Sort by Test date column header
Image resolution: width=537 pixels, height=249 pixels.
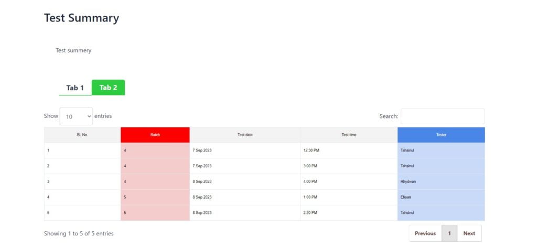coord(245,135)
